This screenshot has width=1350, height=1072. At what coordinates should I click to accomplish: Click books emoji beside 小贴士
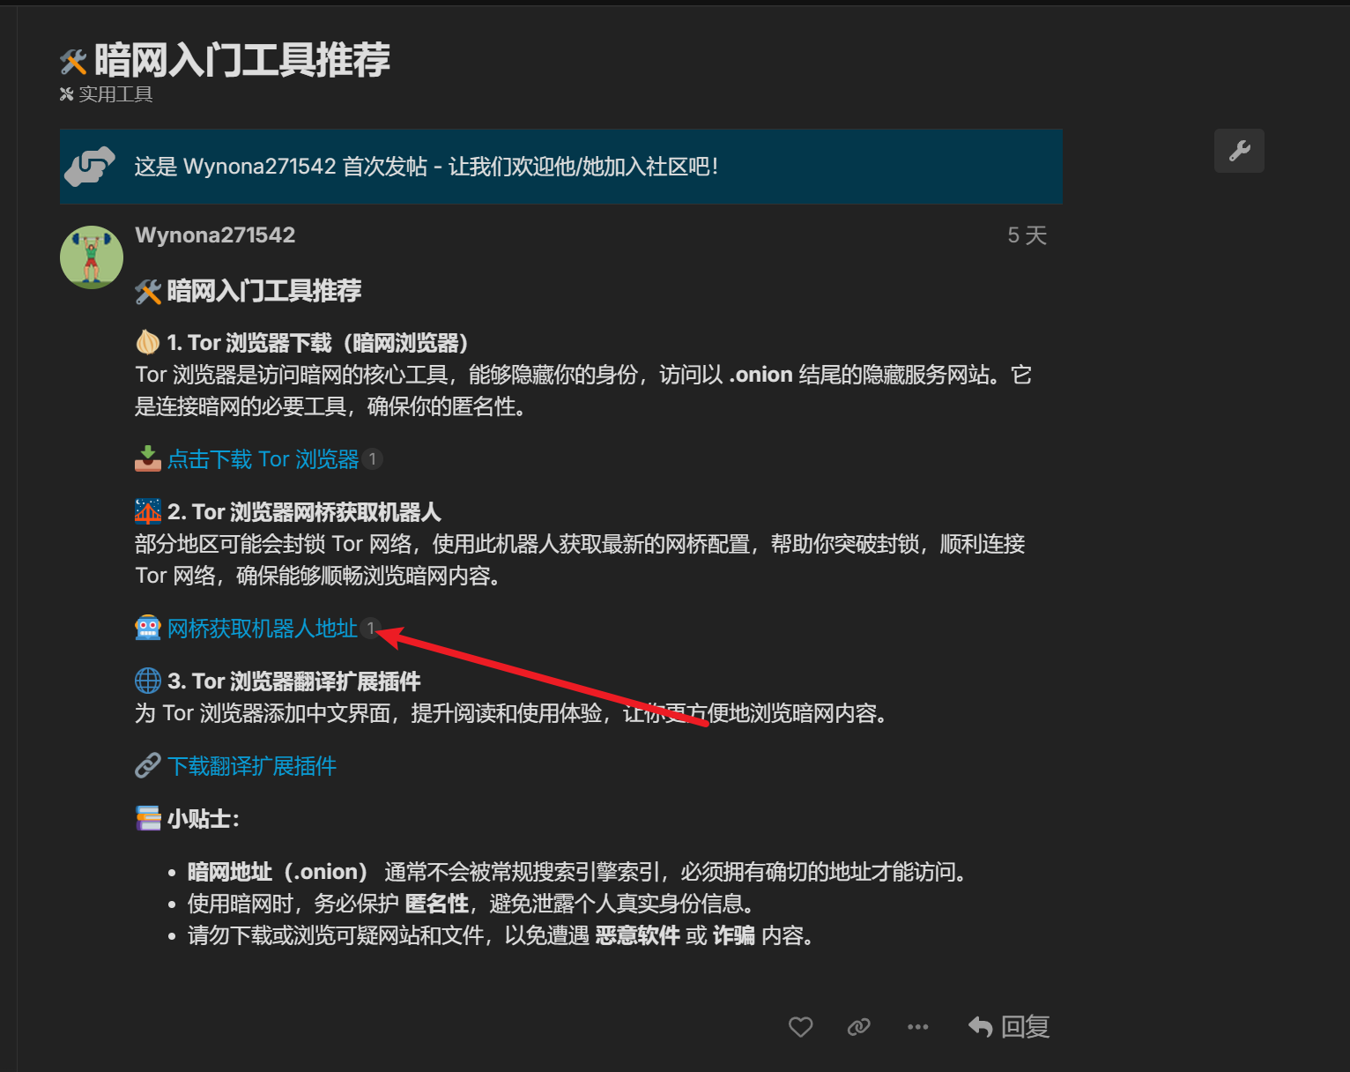tap(148, 818)
